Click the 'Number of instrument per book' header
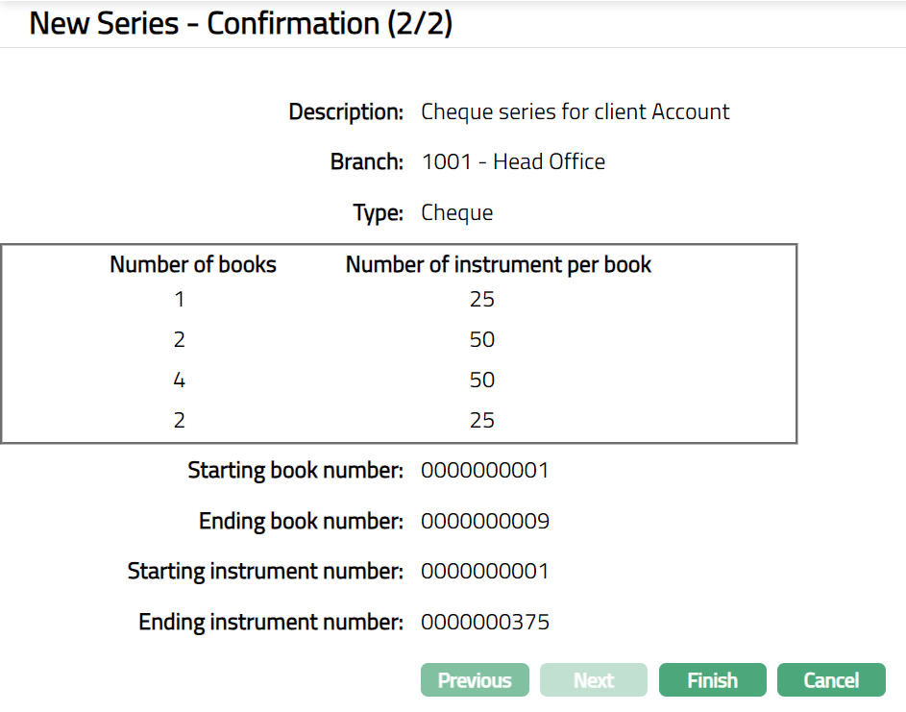Image resolution: width=906 pixels, height=712 pixels. (x=498, y=264)
